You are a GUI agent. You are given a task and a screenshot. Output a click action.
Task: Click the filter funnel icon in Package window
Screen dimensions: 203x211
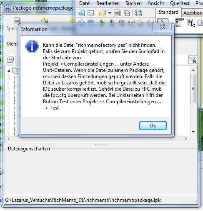[x=193, y=60]
